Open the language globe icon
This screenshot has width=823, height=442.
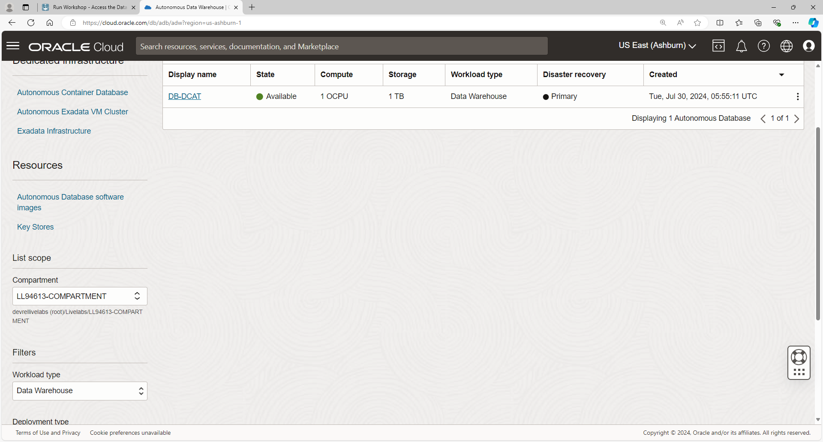tap(786, 46)
